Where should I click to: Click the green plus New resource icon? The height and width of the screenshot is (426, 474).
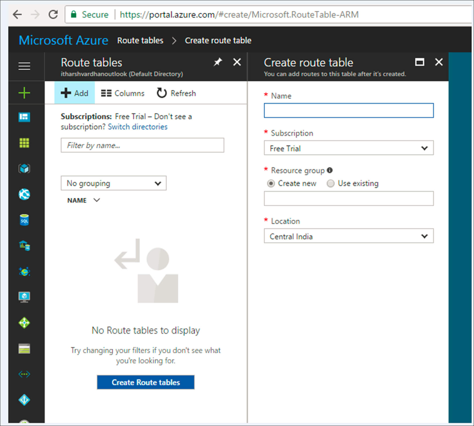pyautogui.click(x=24, y=93)
